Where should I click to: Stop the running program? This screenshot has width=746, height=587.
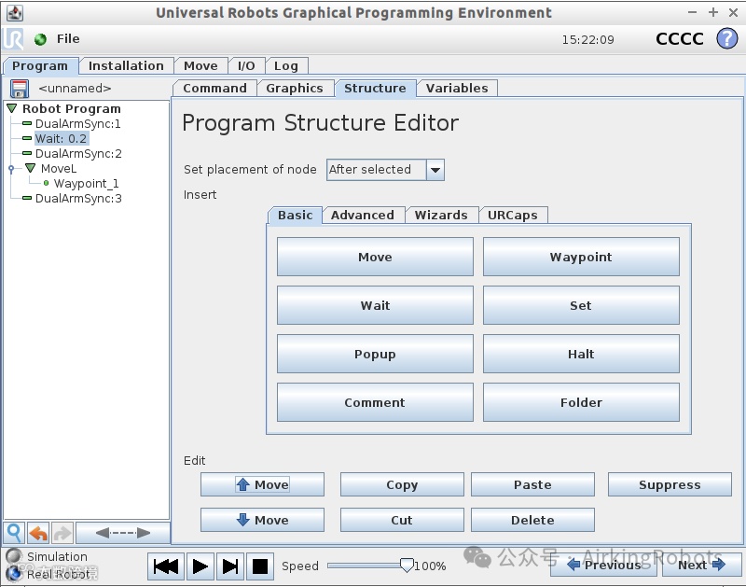260,566
